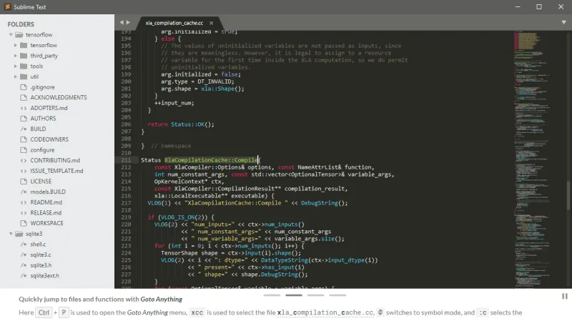572x321 pixels.
Task: Click the README.md markup icon
Action: click(24, 202)
